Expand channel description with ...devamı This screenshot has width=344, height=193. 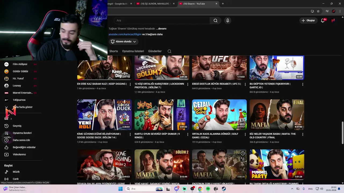tap(161, 29)
